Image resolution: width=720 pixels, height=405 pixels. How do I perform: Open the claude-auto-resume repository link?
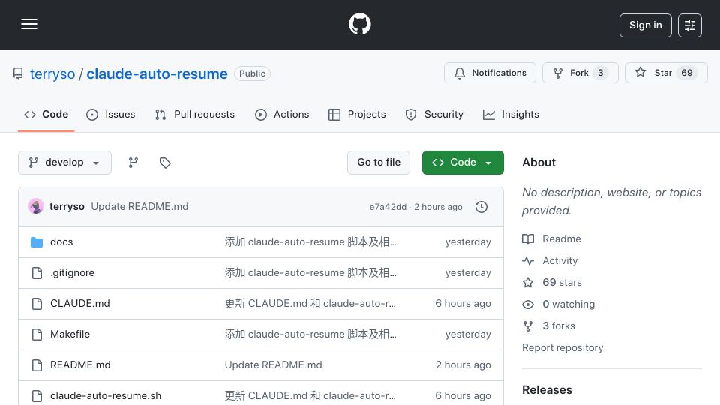click(157, 73)
